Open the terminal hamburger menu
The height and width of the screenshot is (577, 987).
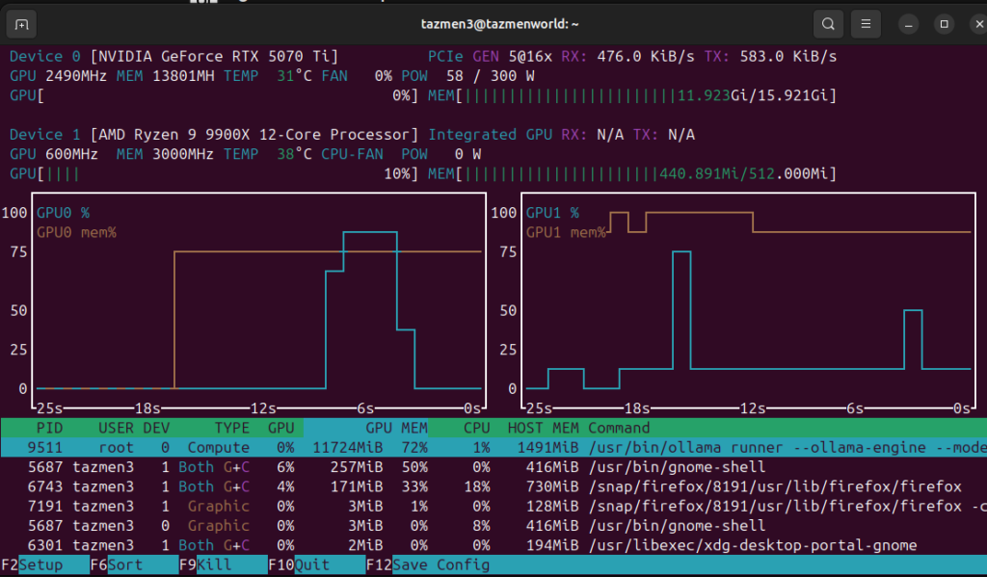tap(867, 23)
